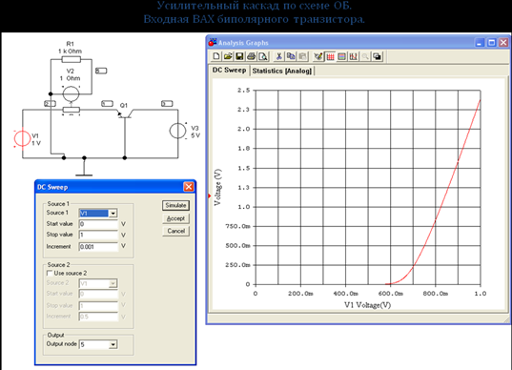Click the Simulate button
This screenshot has height=370, width=512.
(x=175, y=205)
